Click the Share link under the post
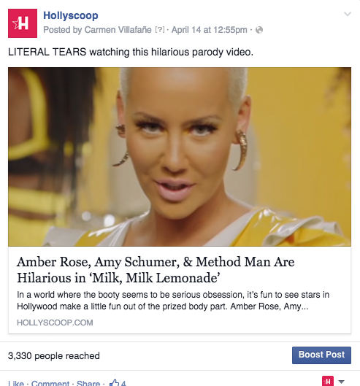The image size is (360, 386). point(88,383)
